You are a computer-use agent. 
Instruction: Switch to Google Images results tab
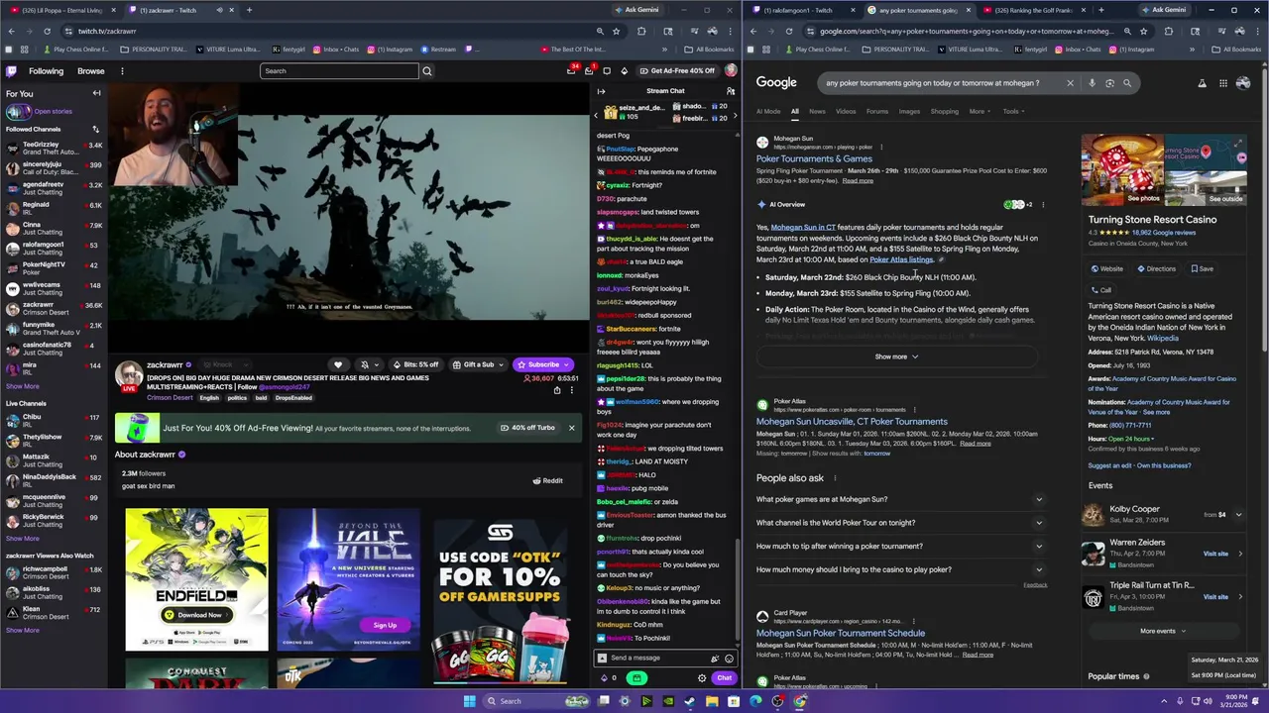pyautogui.click(x=909, y=111)
